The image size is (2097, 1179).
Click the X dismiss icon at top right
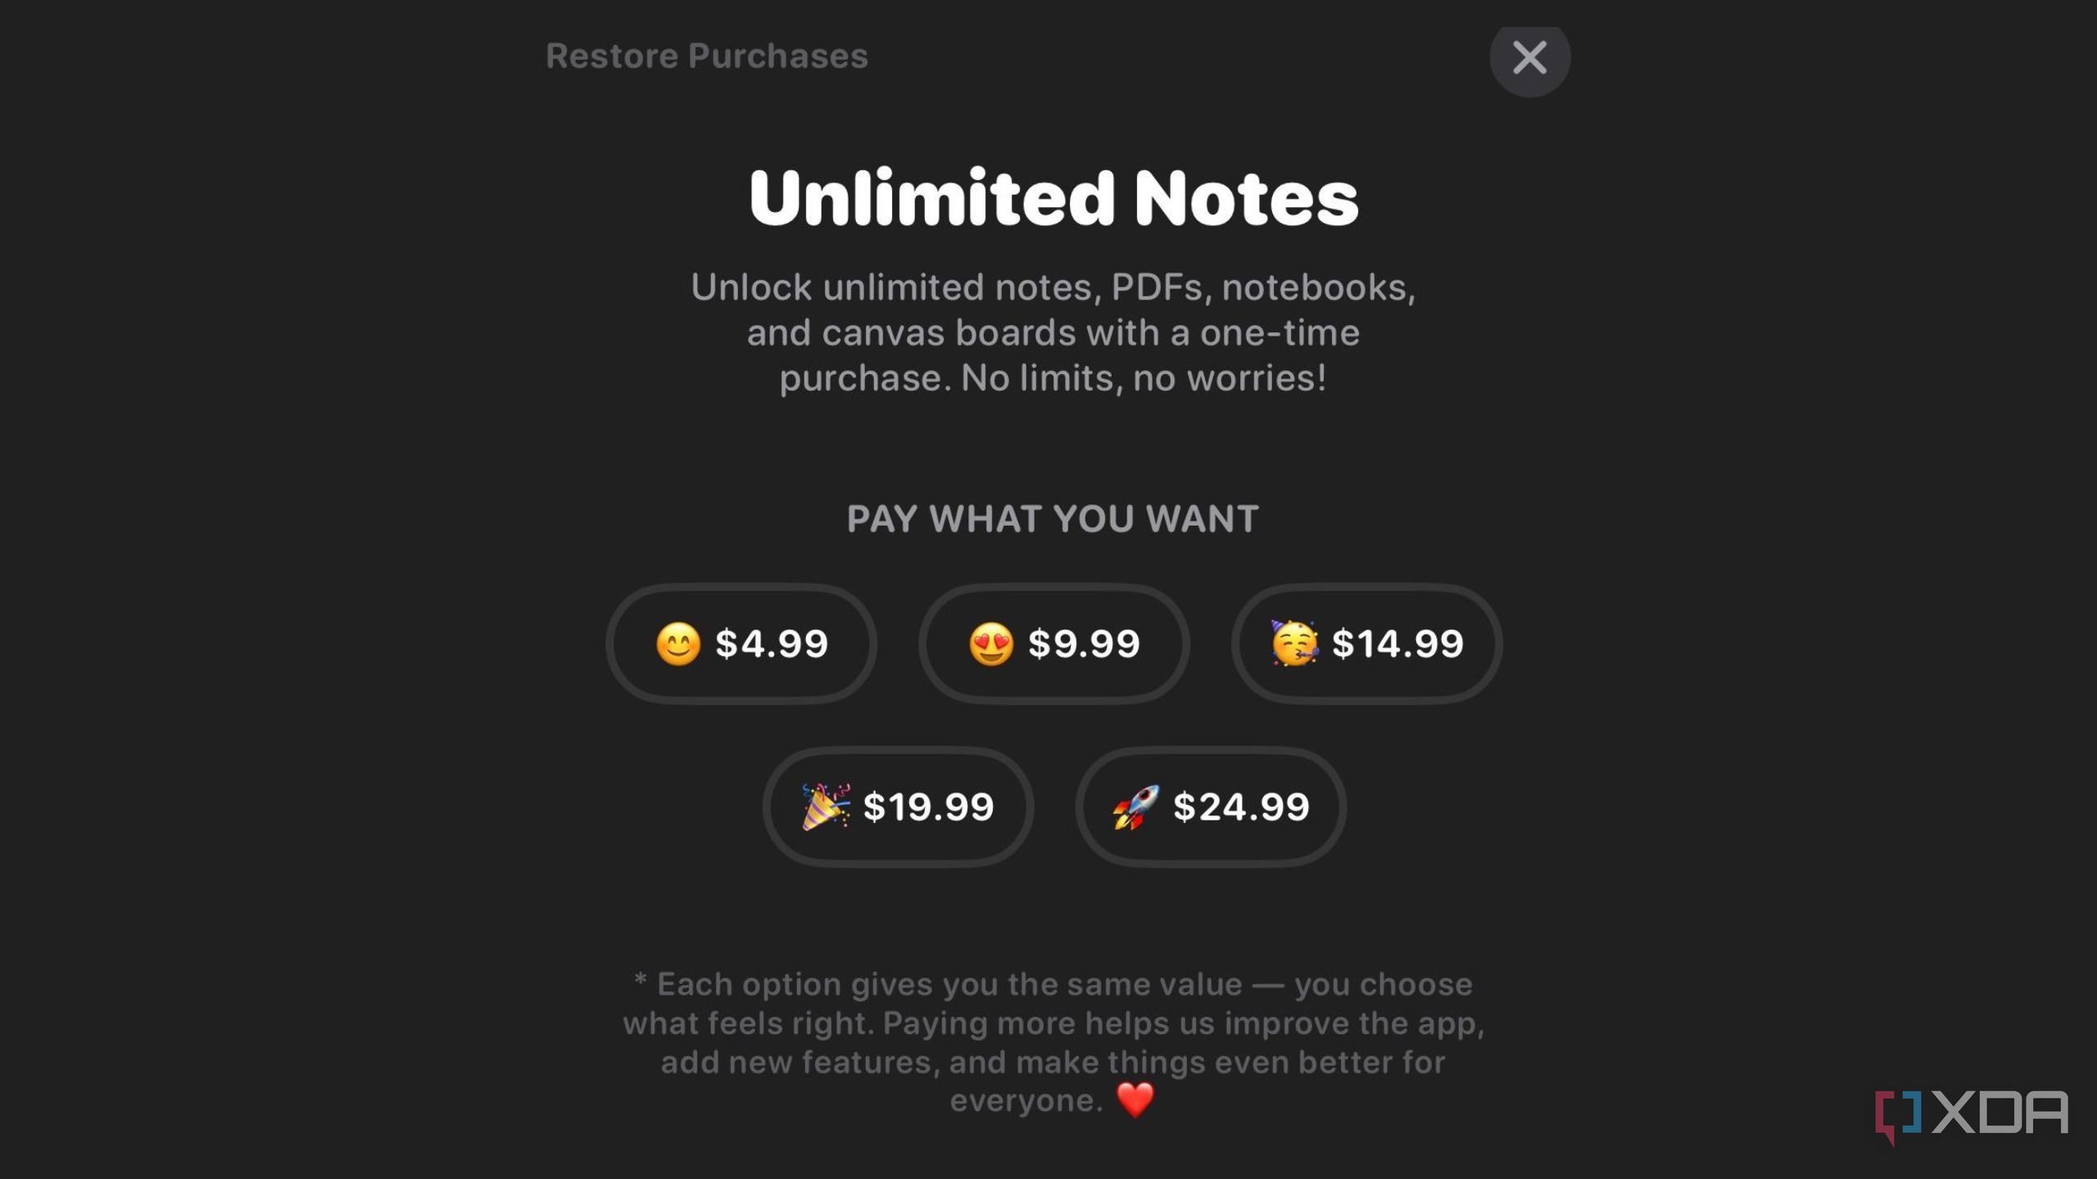1529,58
